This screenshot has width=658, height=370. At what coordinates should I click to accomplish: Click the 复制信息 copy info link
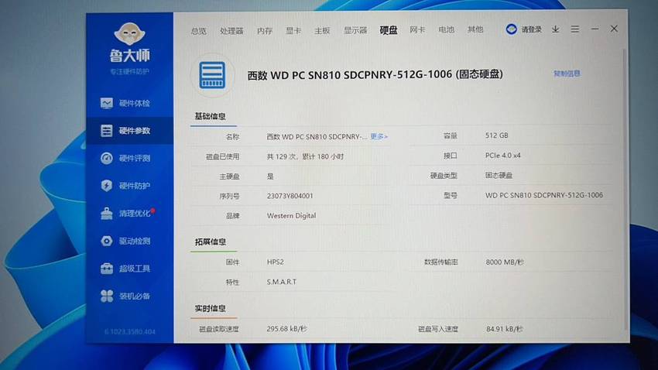(567, 74)
